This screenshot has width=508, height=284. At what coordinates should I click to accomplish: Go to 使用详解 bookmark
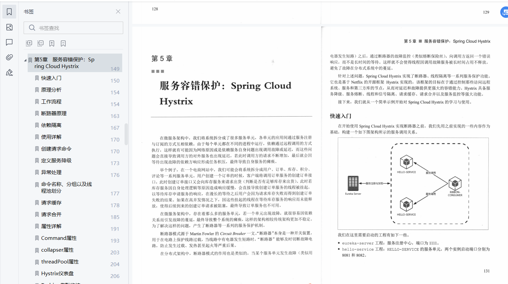(x=51, y=137)
